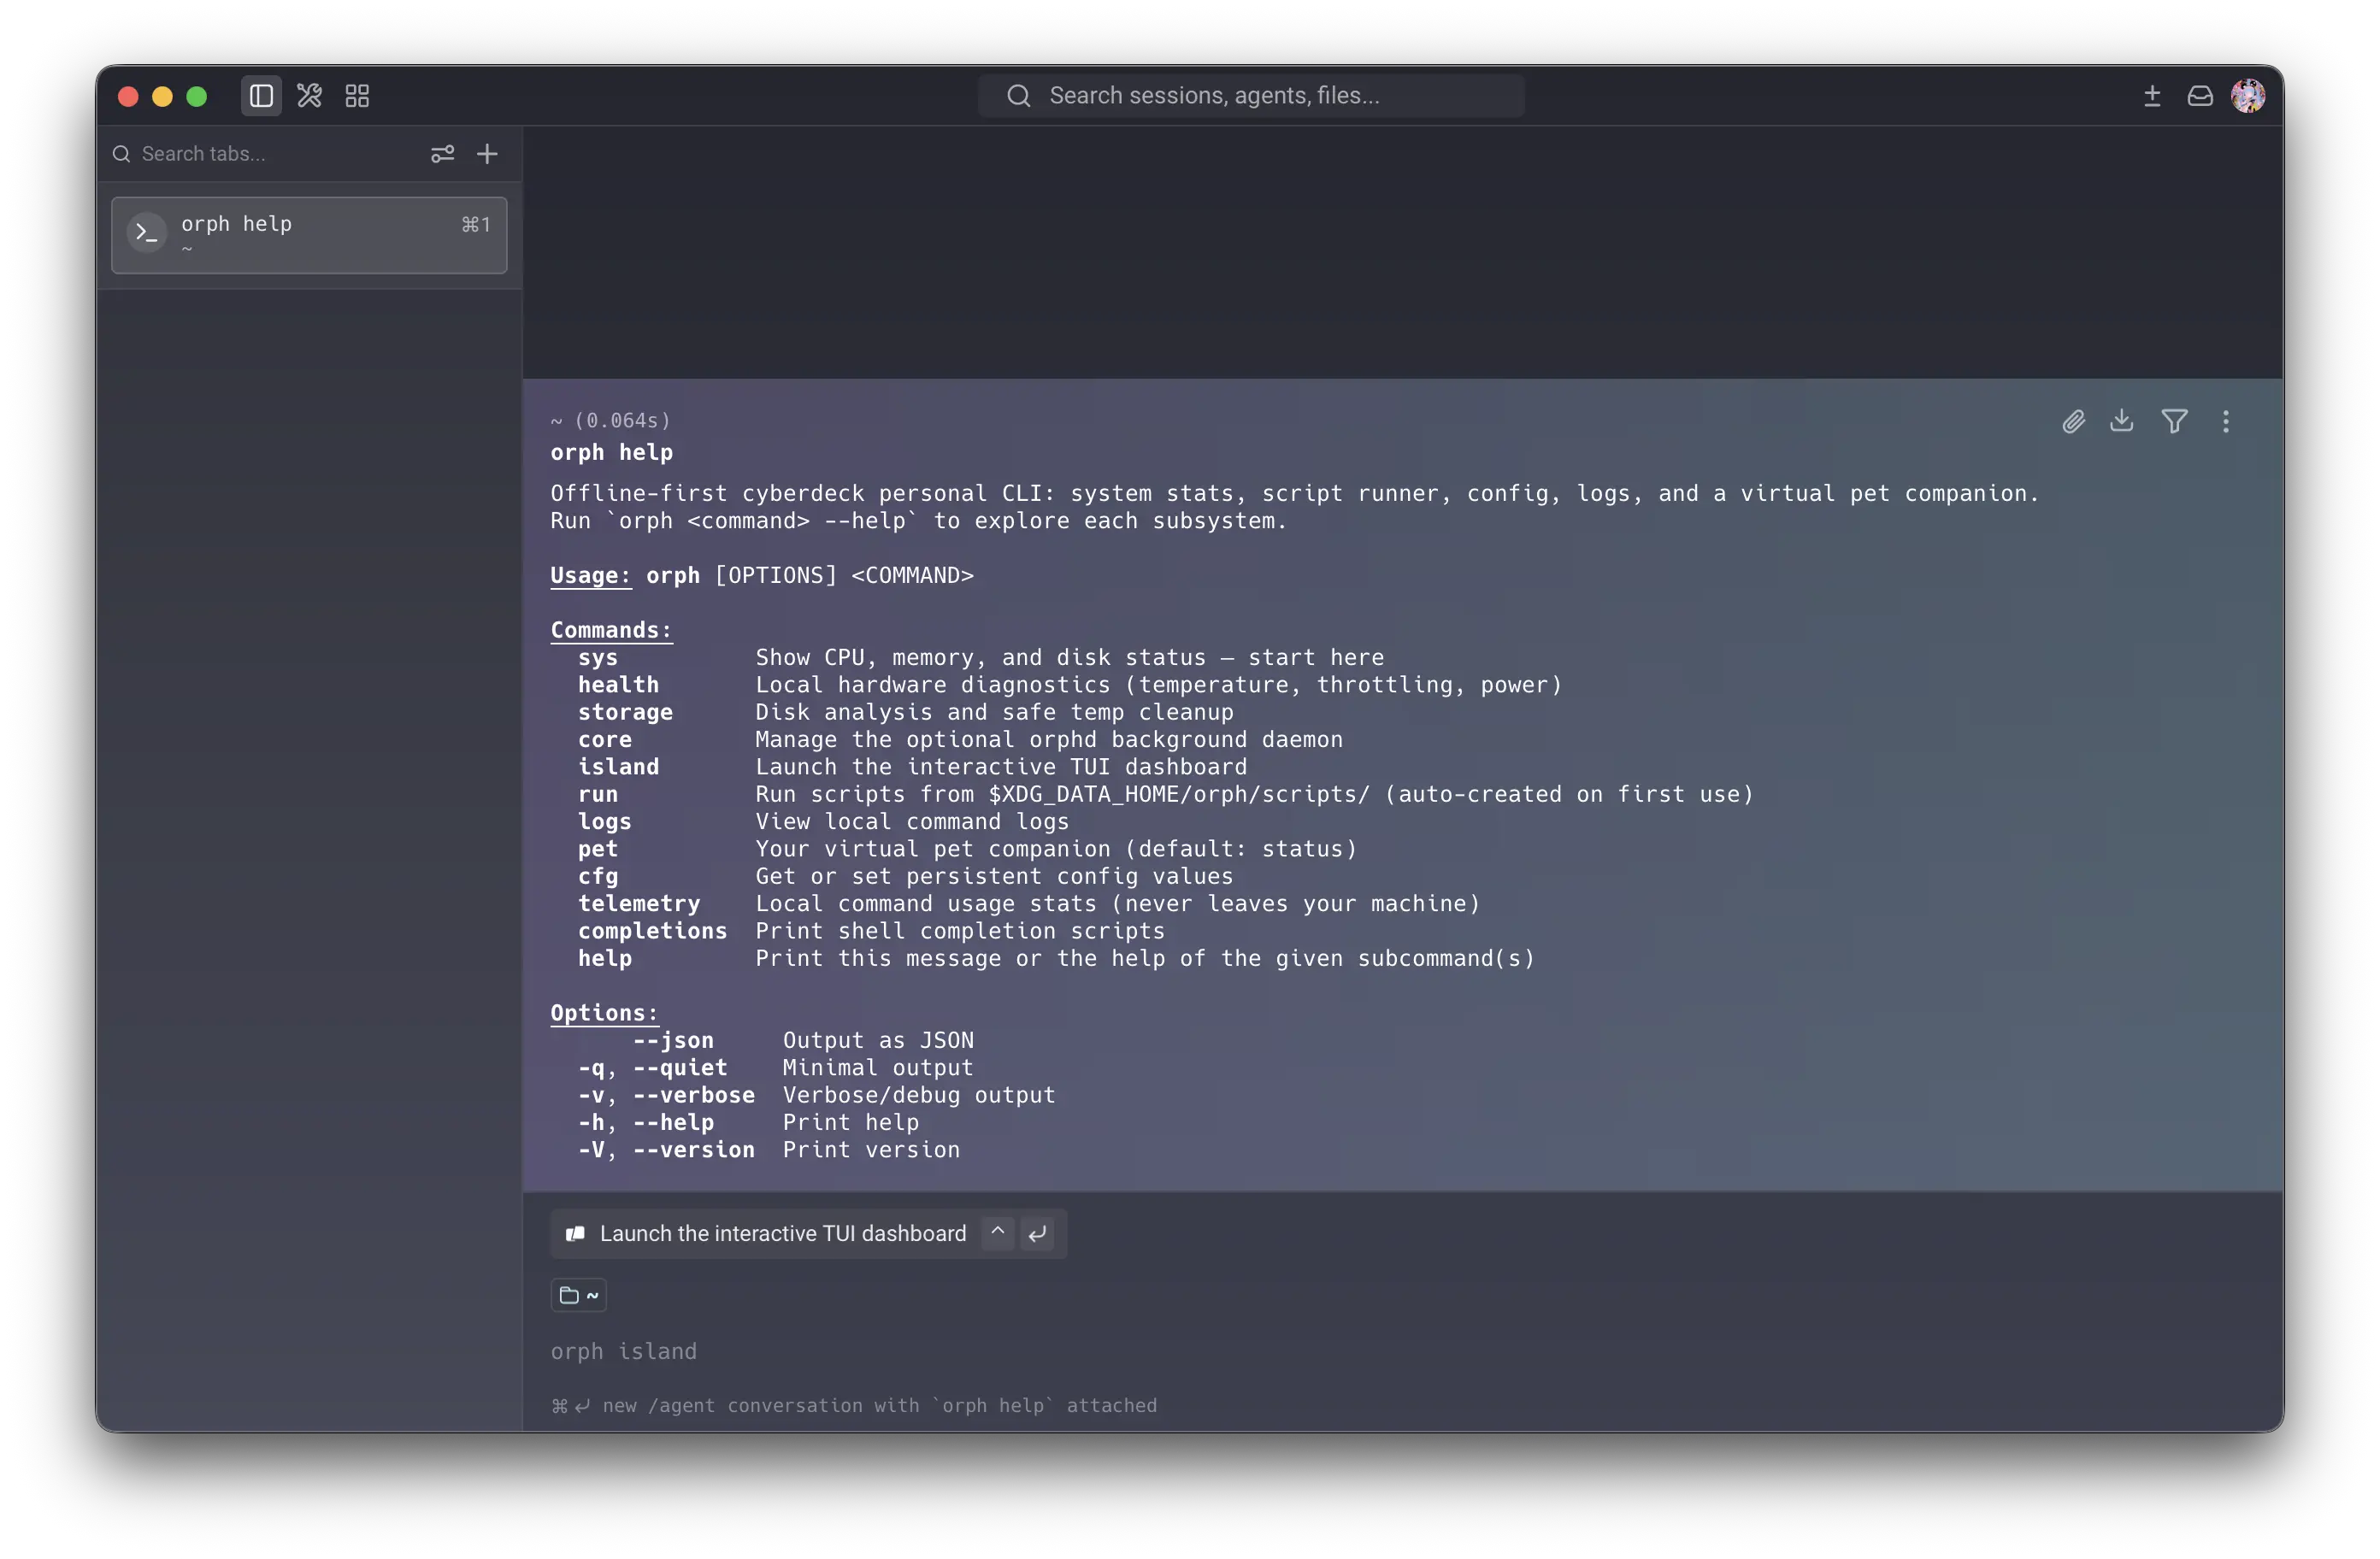Click the 'orph island' command input line
2380x1559 pixels.
click(x=623, y=1351)
